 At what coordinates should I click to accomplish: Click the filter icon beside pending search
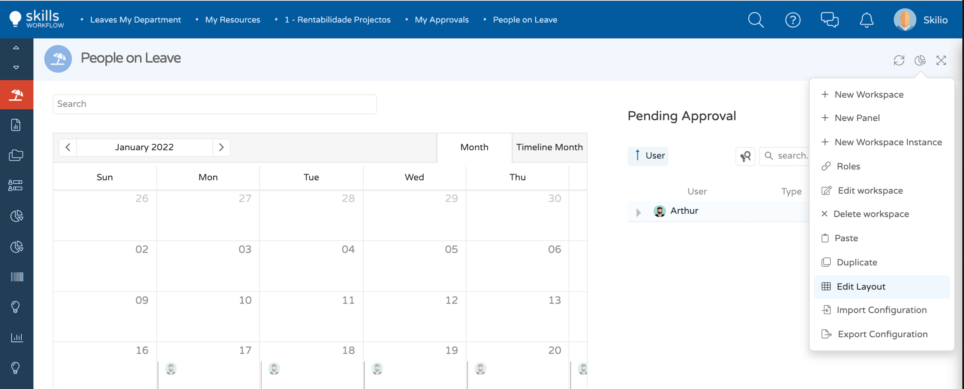745,157
